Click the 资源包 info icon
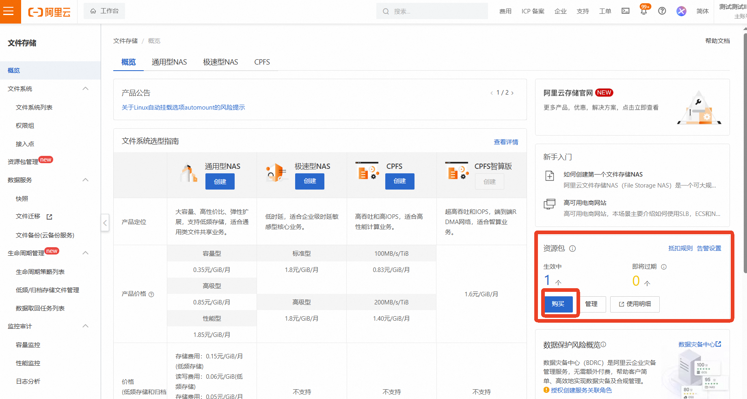This screenshot has width=747, height=399. (x=572, y=248)
